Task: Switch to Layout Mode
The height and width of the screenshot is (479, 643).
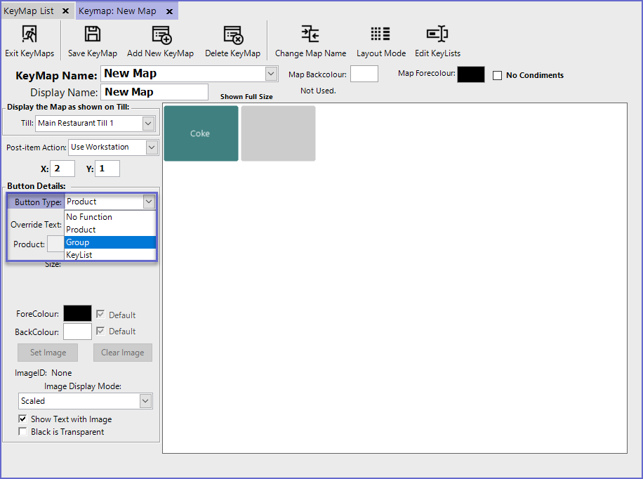Action: tap(381, 34)
